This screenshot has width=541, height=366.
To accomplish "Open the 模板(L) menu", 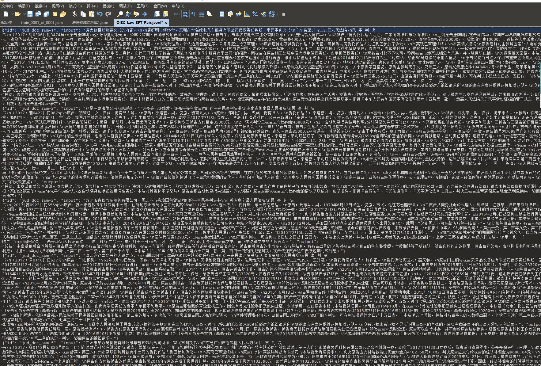I will click(x=108, y=6).
